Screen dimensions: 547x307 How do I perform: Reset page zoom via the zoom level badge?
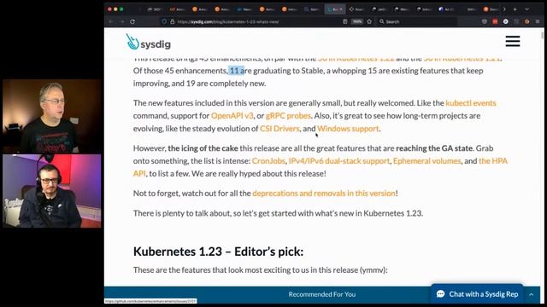click(x=357, y=21)
